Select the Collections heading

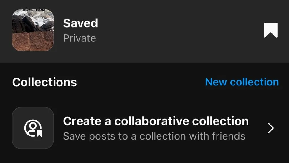(x=44, y=82)
